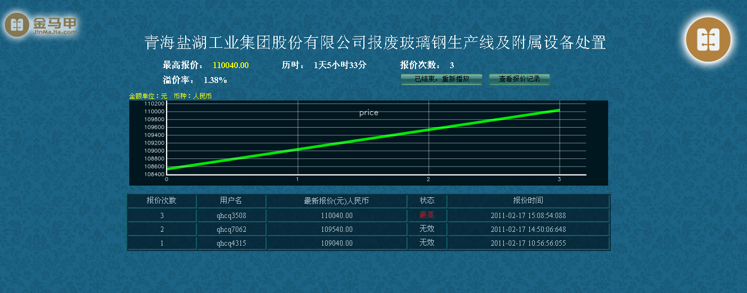
Task: Click the 最高报价 label
Action: 183,65
